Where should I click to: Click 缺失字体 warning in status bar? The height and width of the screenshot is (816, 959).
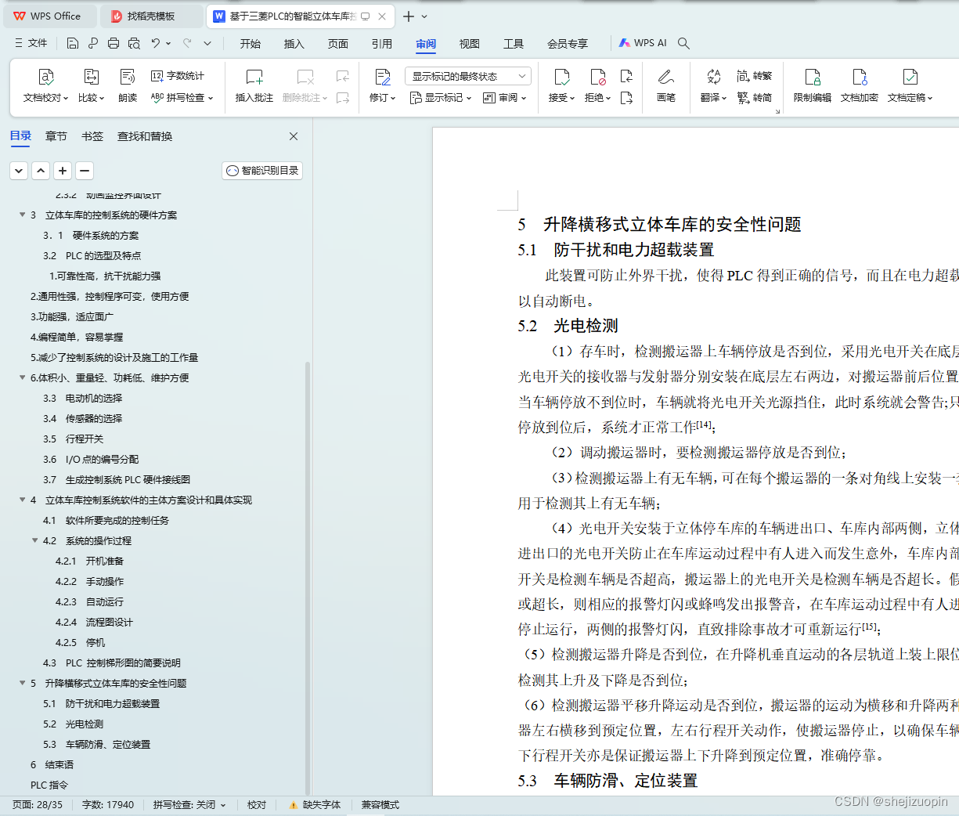[x=315, y=805]
